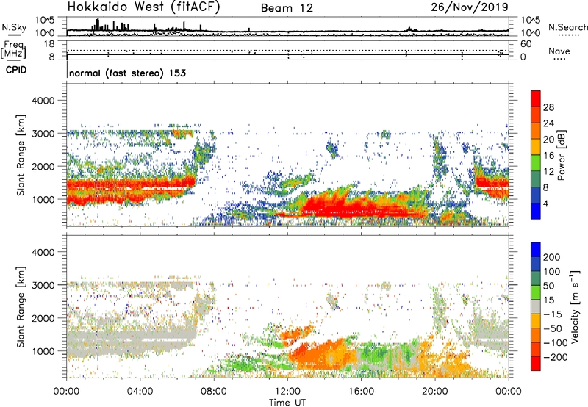Click the "1000" range tick in the power panel
The image size is (588, 407).
(x=43, y=199)
